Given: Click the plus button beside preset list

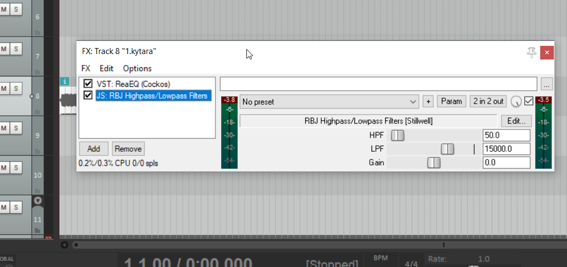Looking at the screenshot, I should (x=428, y=102).
